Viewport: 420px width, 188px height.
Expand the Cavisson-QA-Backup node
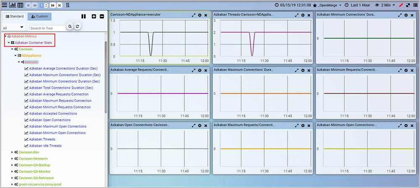[x=12, y=165]
